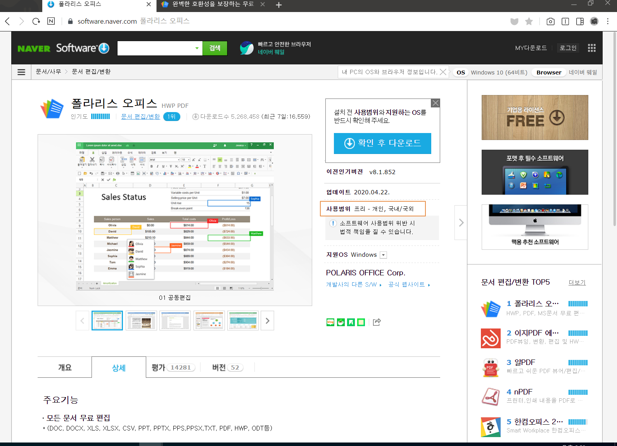Switch to 상세 tab

[119, 368]
